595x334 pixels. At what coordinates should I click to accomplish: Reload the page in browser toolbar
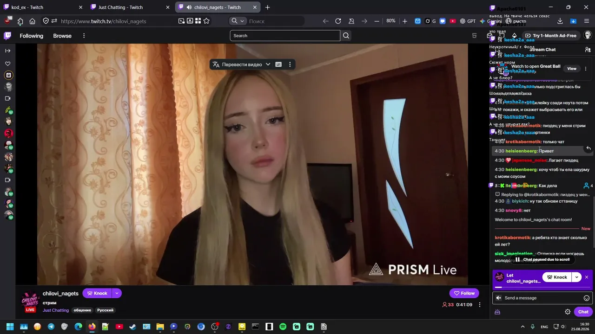click(338, 21)
